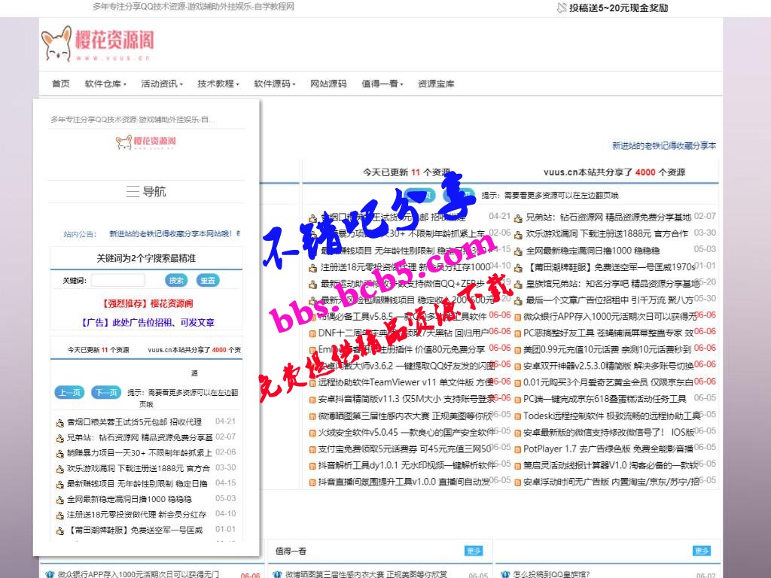Open 远程协助软件TeamViewer v11 entry

[406, 382]
